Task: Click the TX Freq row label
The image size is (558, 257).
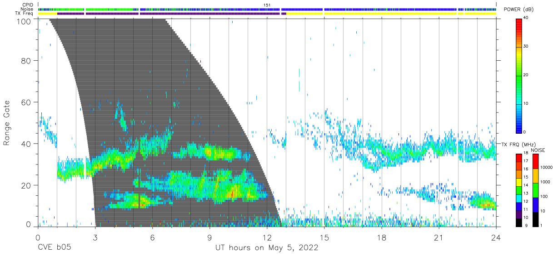Action: pos(25,14)
